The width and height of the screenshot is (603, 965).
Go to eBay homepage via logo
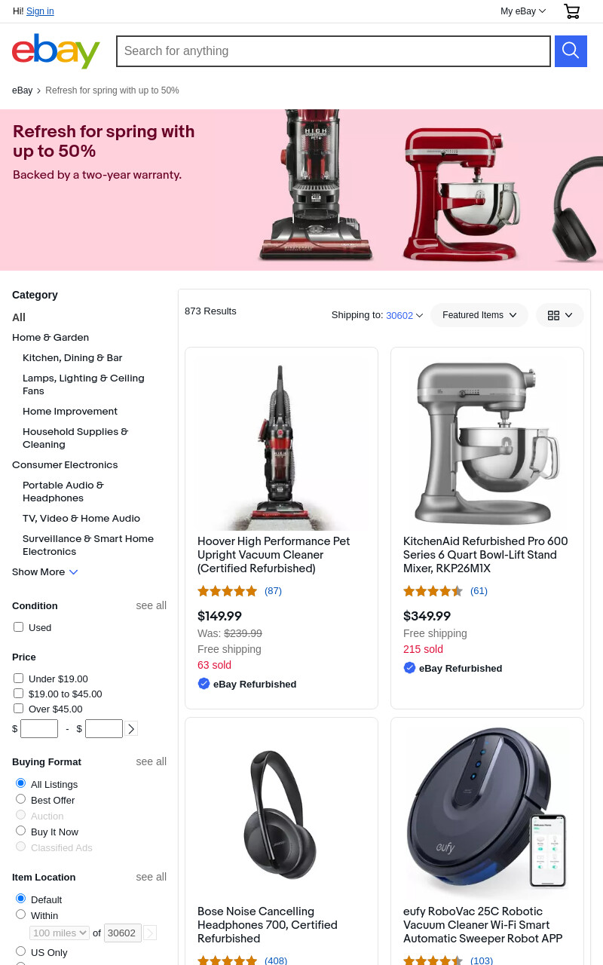tap(56, 51)
